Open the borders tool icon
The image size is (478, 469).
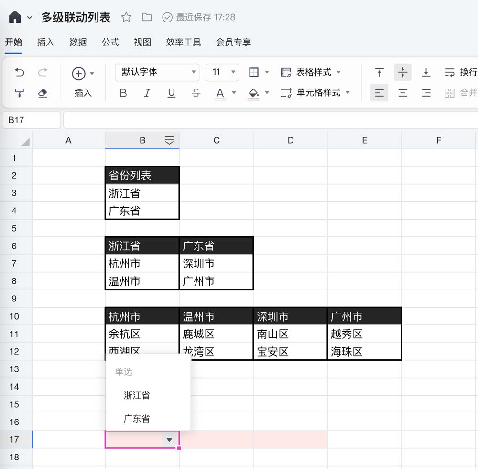(254, 72)
